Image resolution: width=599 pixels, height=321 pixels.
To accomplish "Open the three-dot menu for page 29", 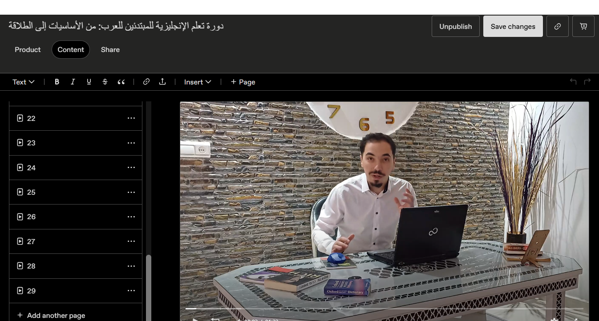I will (131, 291).
